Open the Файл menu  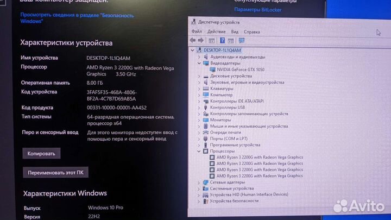pos(197,32)
